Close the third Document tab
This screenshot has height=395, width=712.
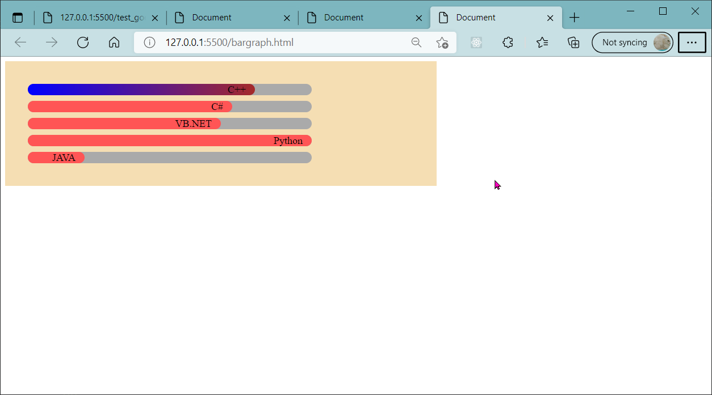[419, 18]
